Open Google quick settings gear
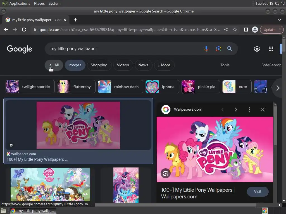Image resolution: width=286 pixels, height=214 pixels. point(257,49)
